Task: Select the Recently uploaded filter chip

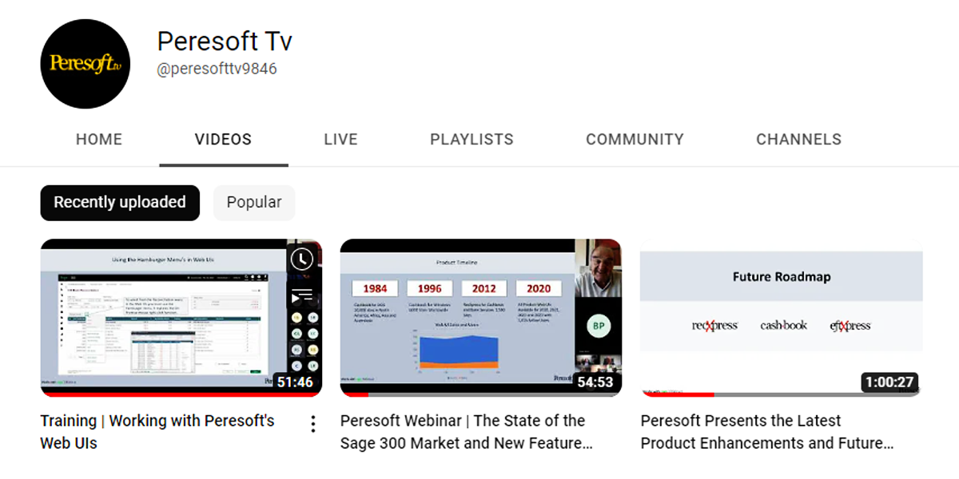Action: coord(120,203)
